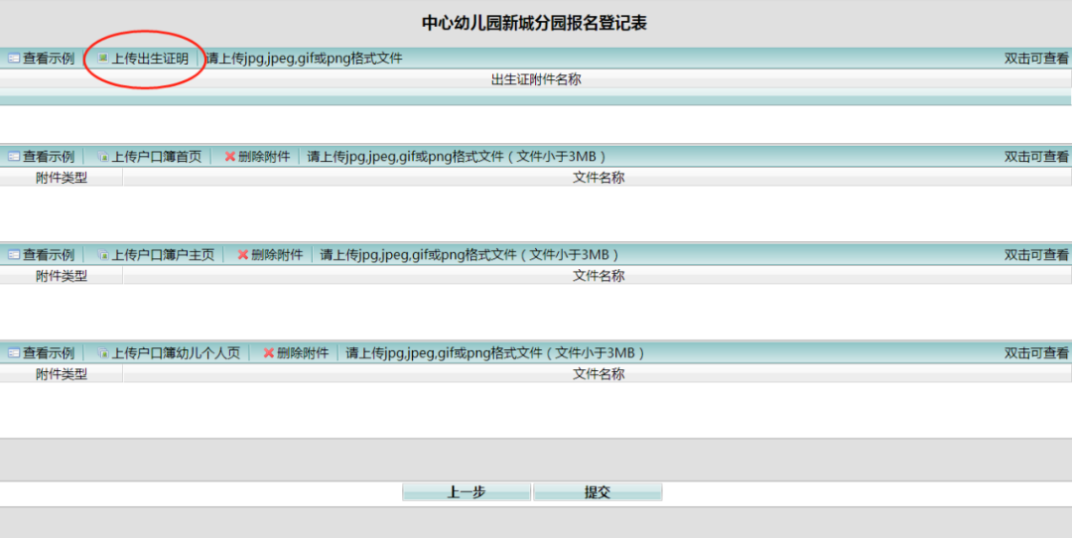Click 上传户口簿户主页 upload icon
Image resolution: width=1072 pixels, height=538 pixels.
pyautogui.click(x=103, y=255)
